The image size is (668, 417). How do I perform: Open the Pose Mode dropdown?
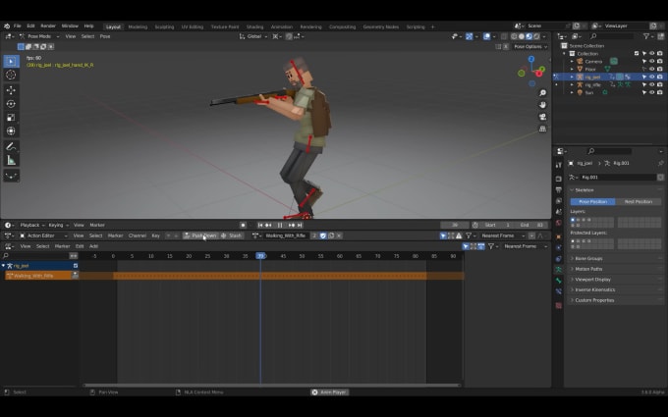pyautogui.click(x=39, y=36)
